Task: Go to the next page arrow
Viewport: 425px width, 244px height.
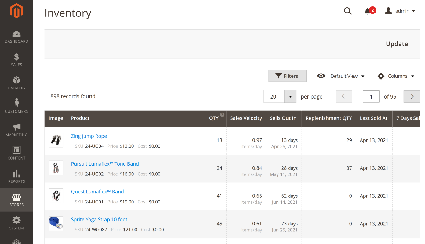Action: [412, 96]
